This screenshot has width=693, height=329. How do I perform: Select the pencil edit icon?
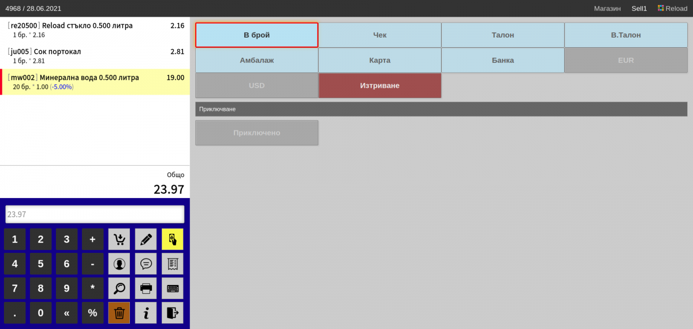pyautogui.click(x=146, y=239)
